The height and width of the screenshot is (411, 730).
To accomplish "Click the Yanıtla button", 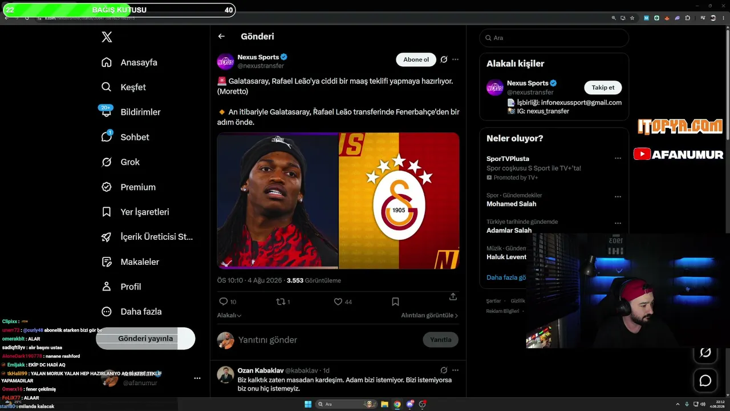I will click(x=440, y=340).
